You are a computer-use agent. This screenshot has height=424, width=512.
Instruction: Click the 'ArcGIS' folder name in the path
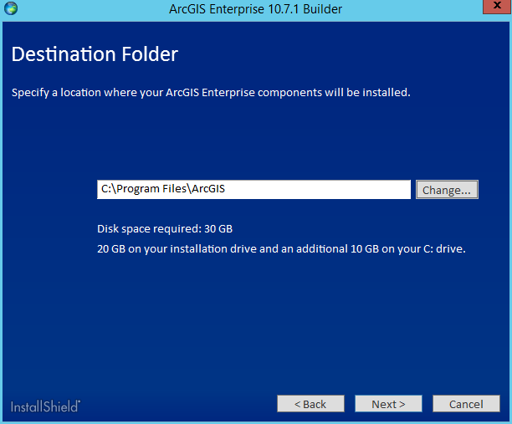coord(207,190)
